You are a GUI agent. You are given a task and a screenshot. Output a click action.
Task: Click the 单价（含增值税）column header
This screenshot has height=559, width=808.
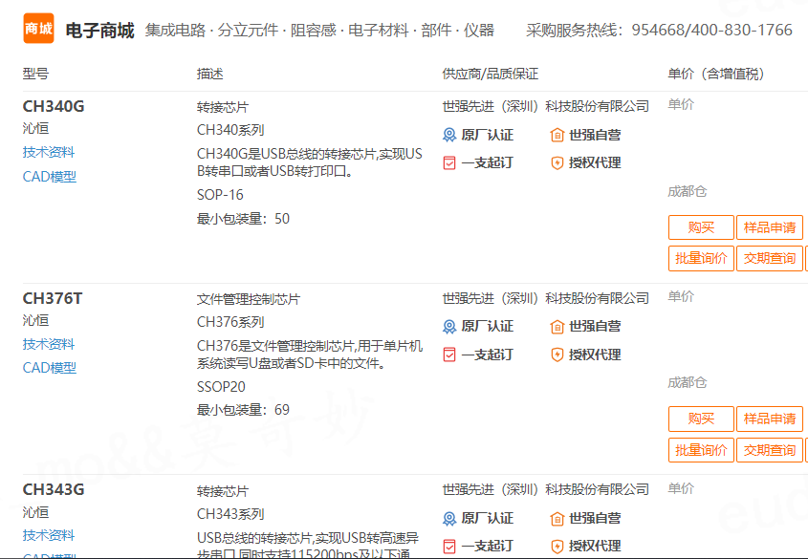[x=716, y=74]
